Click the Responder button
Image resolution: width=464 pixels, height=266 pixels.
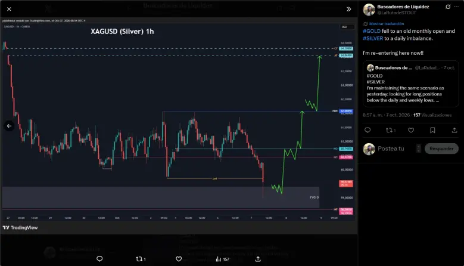pyautogui.click(x=441, y=149)
